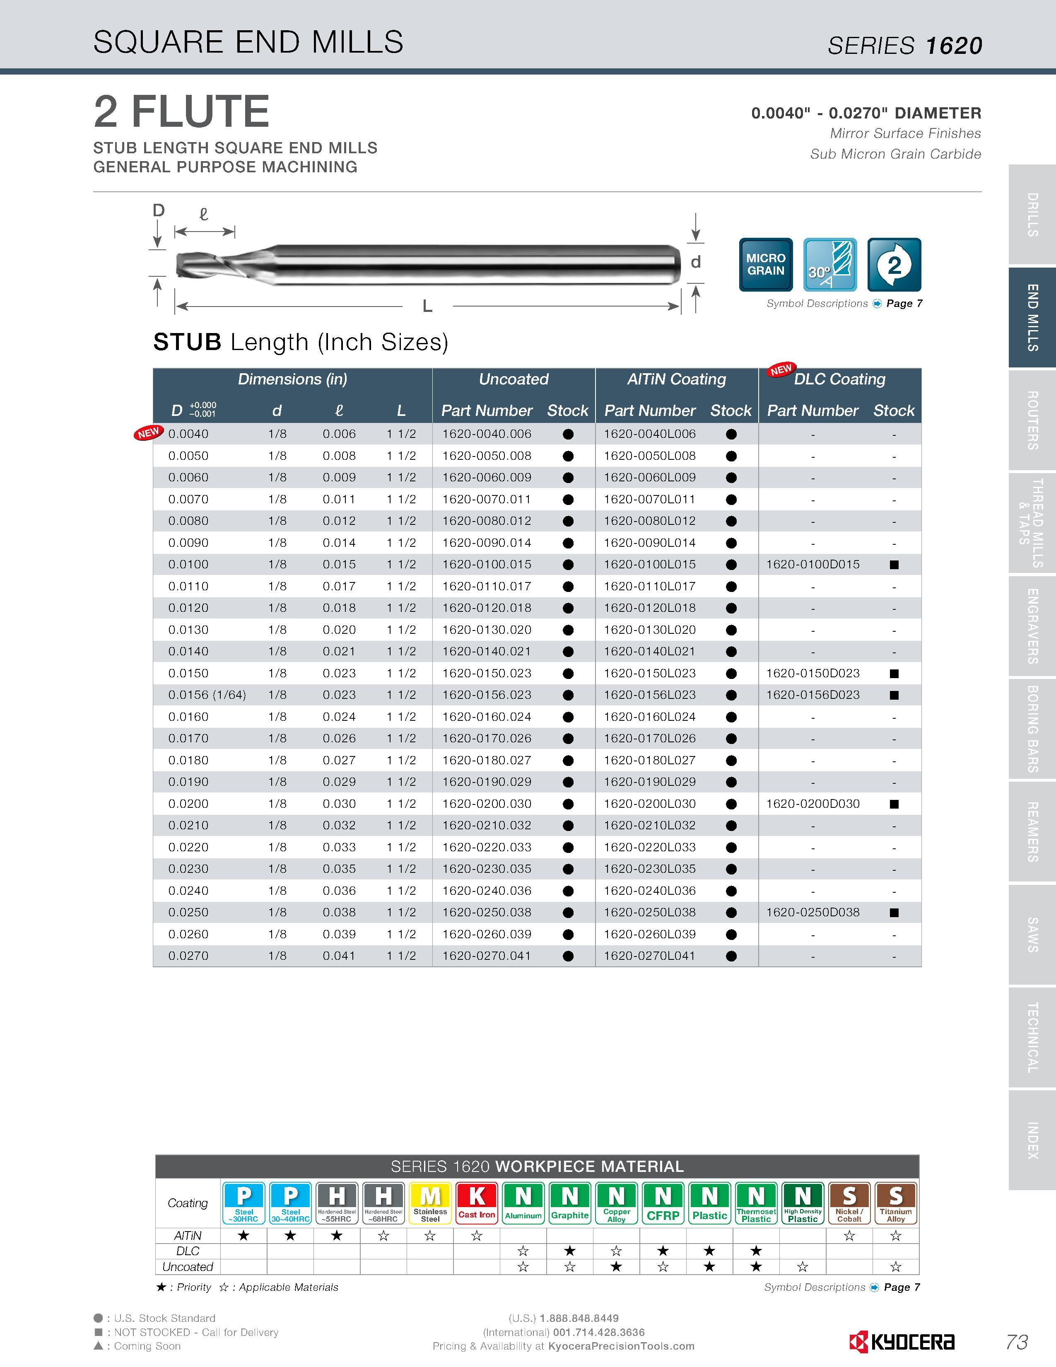Click the AlTiN Coating column header
The width and height of the screenshot is (1056, 1367).
pyautogui.click(x=677, y=379)
